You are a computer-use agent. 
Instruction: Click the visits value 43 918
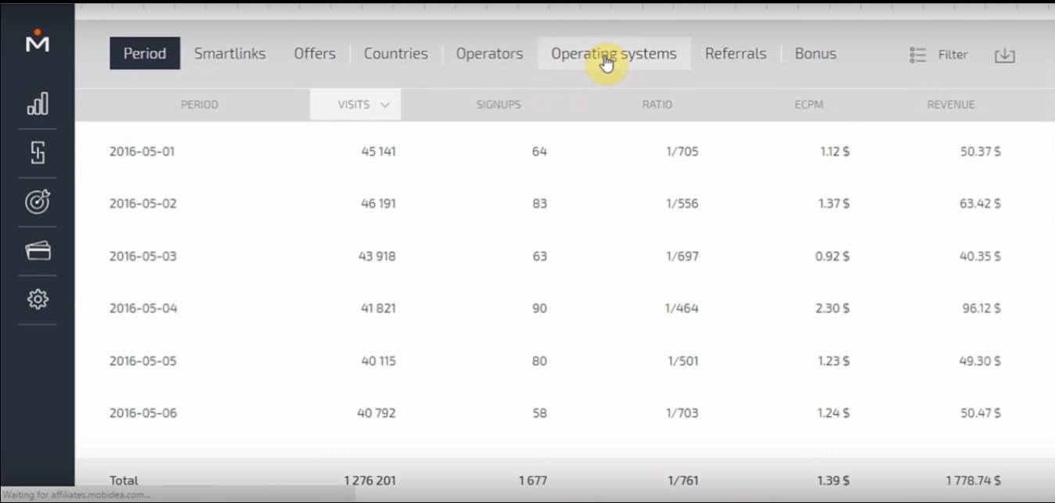(378, 256)
